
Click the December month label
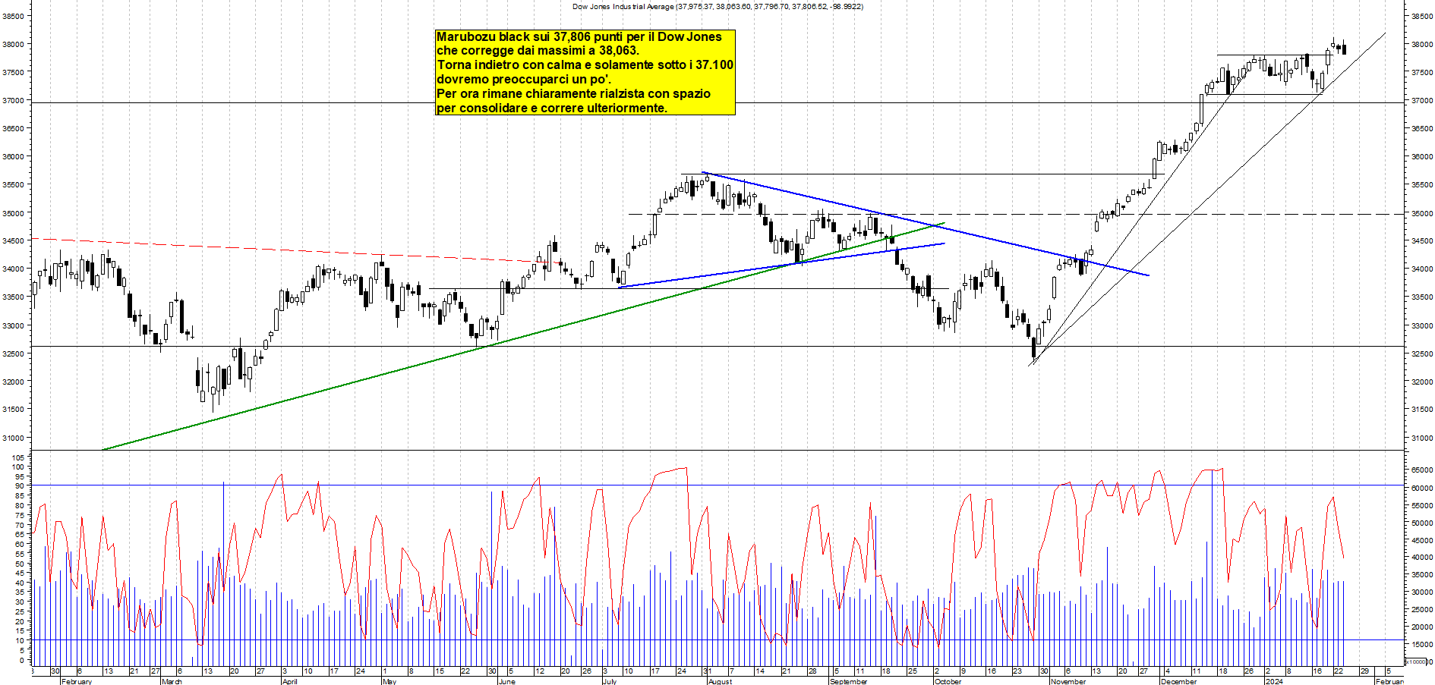1178,681
